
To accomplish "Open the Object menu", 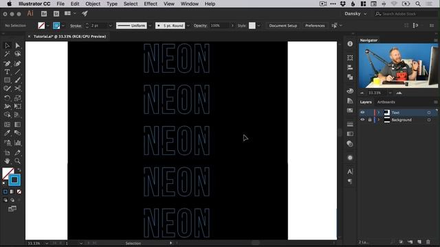I will [x=93, y=4].
